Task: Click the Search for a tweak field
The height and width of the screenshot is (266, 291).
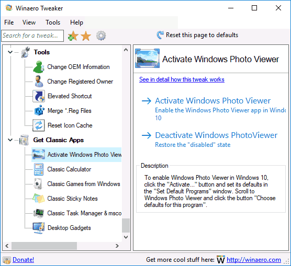Action: [32, 36]
